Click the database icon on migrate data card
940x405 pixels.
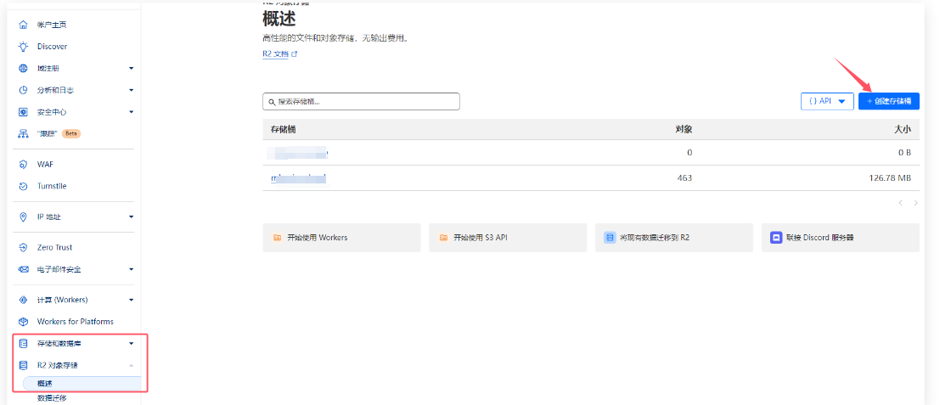[x=610, y=237]
